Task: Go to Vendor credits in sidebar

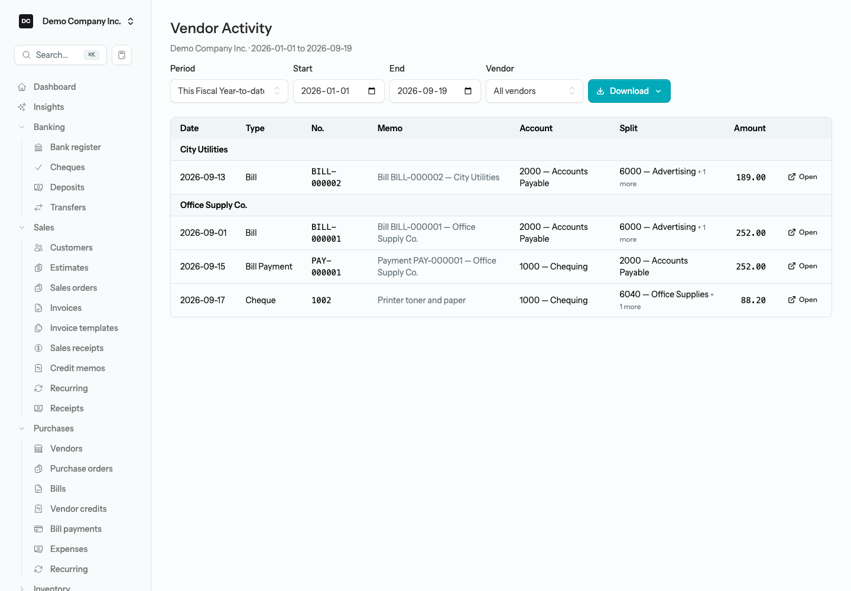Action: (x=79, y=509)
